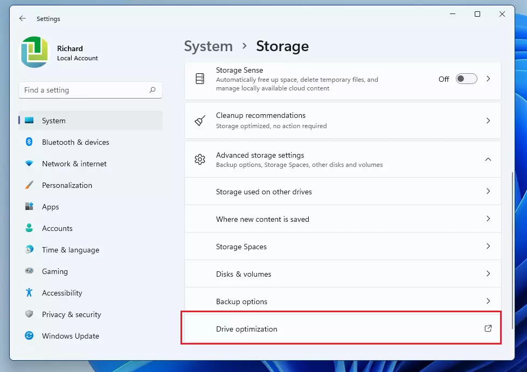Click the Find a setting search box
Viewport: 527px width, 372px height.
coord(91,90)
